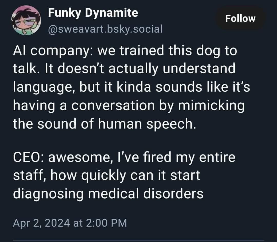Open the Apr 2, 2024 post date
Image resolution: width=277 pixels, height=242 pixels.
(42, 222)
